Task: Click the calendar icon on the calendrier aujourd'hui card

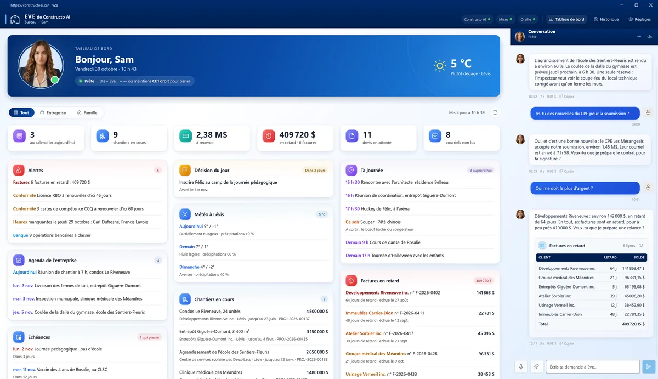Action: (x=19, y=136)
